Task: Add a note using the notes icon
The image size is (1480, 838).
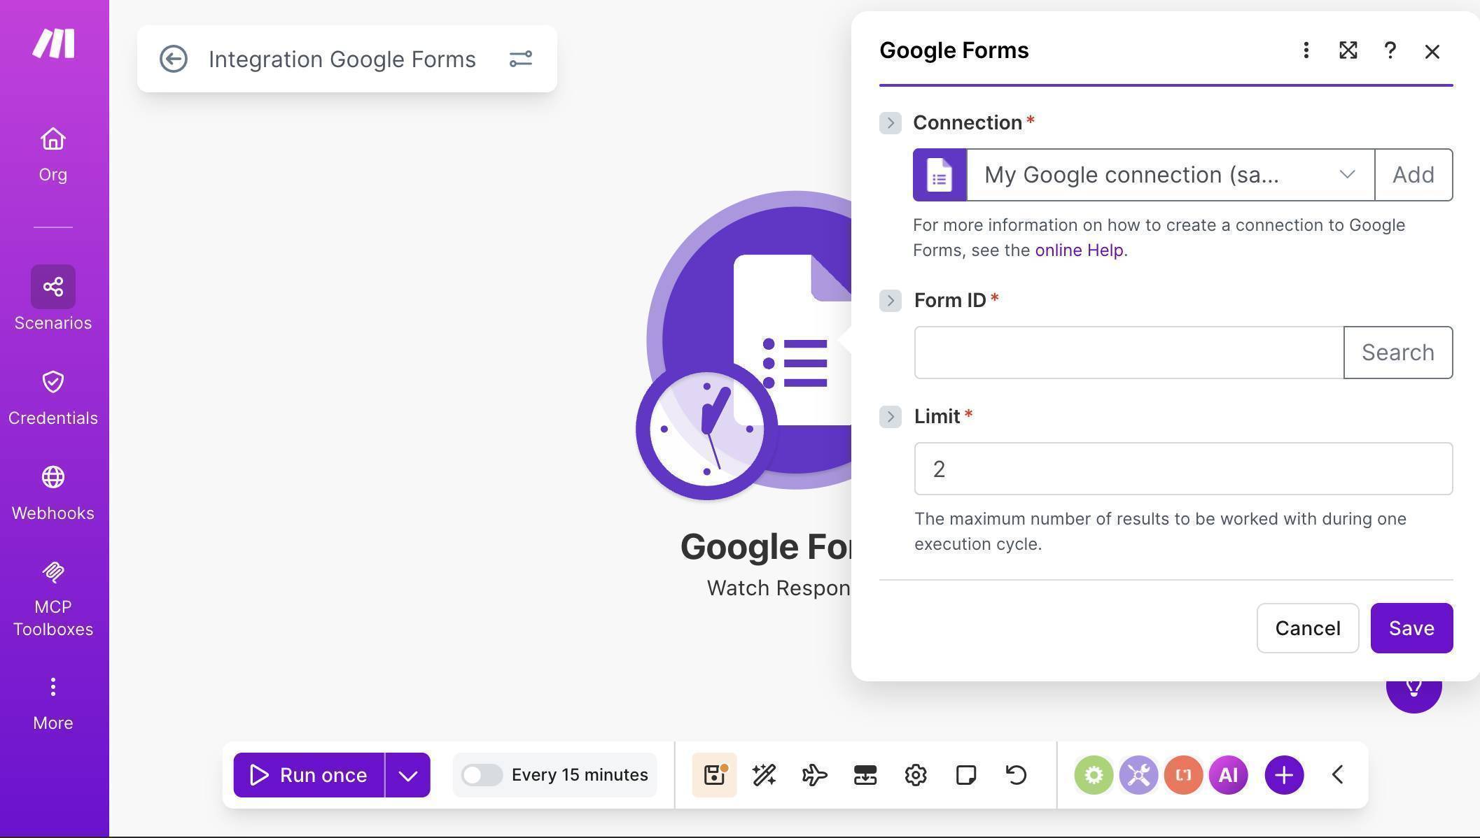Action: 965,774
